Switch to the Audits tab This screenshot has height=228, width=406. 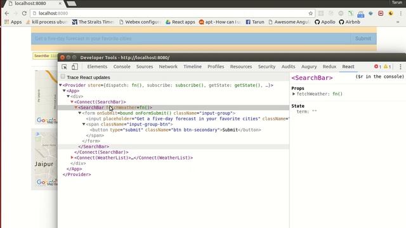[288, 66]
